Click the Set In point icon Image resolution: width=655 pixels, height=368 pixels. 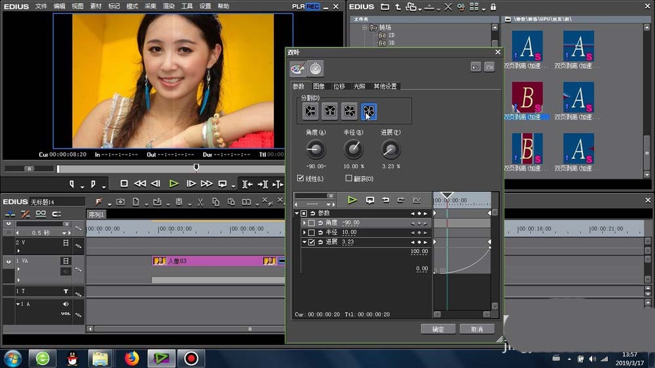[71, 184]
